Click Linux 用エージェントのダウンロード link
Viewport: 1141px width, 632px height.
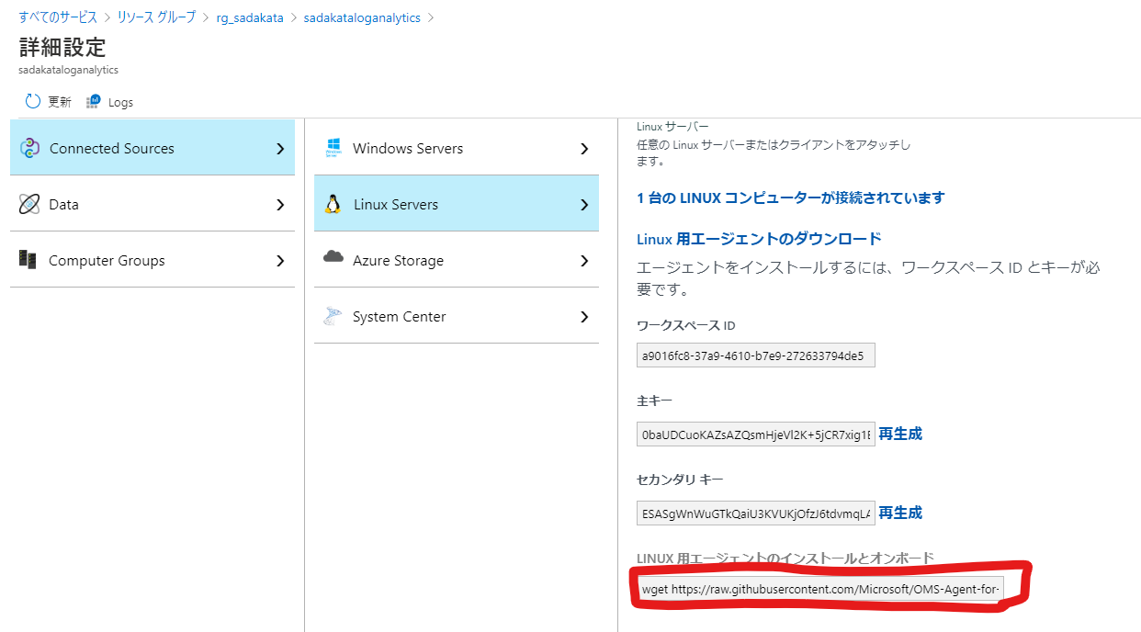pyautogui.click(x=759, y=239)
